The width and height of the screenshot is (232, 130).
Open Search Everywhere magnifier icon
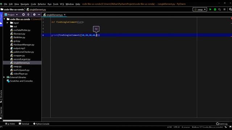[x=230, y=9]
